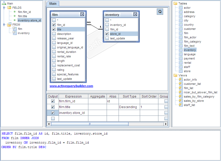Select sales_by_film_category view
This screenshot has width=221, height=161.
199,96
